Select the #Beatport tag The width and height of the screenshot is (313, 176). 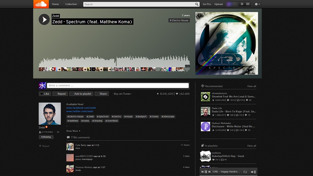(141, 116)
